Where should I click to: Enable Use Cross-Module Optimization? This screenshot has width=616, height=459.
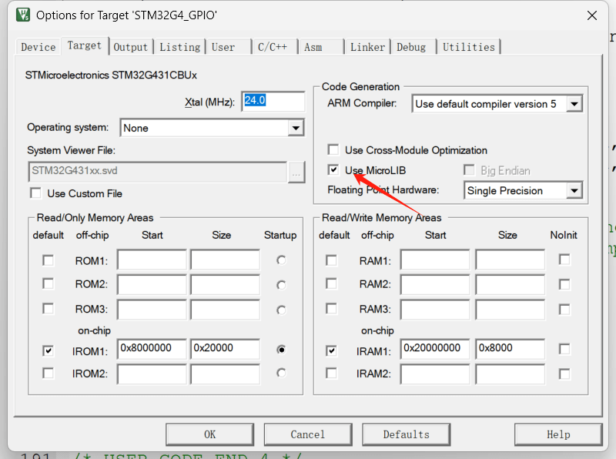click(x=333, y=149)
